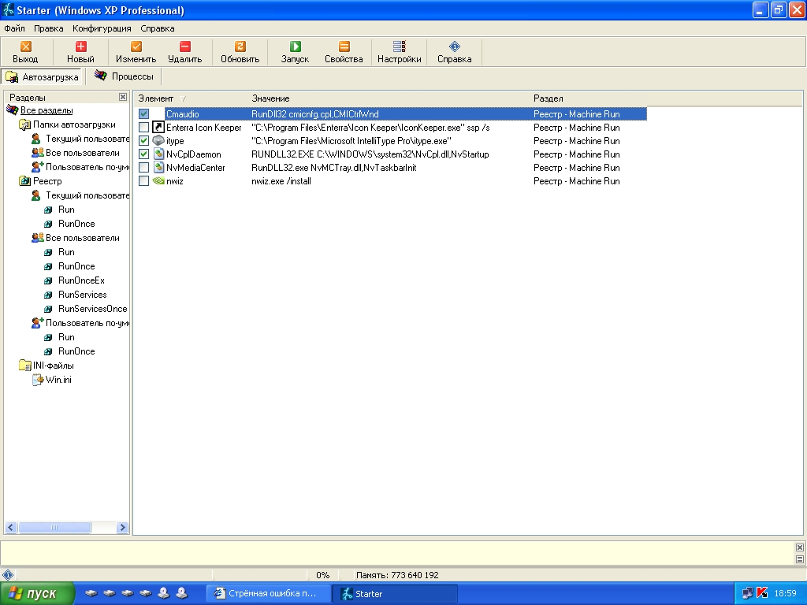Select RunServicesOnce registry node
The height and width of the screenshot is (605, 807).
(x=93, y=309)
